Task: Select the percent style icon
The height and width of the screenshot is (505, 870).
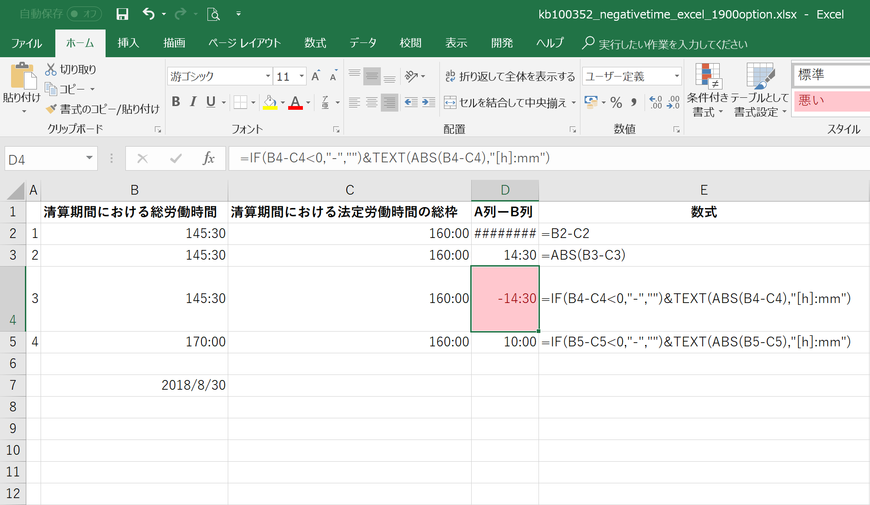Action: tap(616, 103)
